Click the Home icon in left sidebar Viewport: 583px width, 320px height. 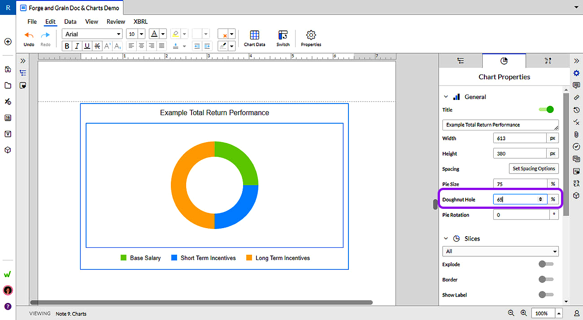pos(8,69)
